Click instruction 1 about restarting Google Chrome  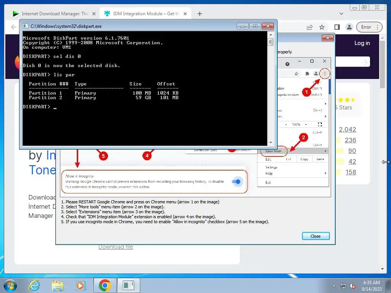pyautogui.click(x=140, y=202)
